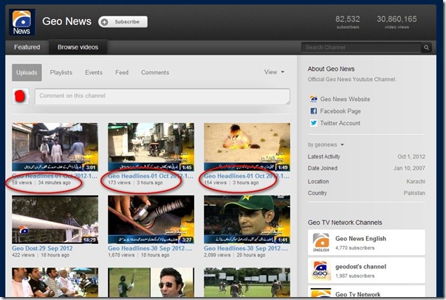This screenshot has width=446, height=300.
Task: Open geodost's channel icon
Action: tap(320, 270)
